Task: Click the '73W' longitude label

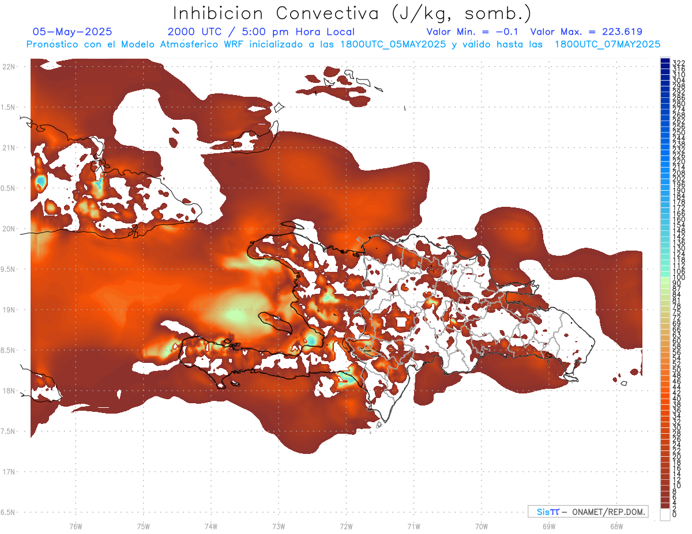Action: tap(279, 527)
